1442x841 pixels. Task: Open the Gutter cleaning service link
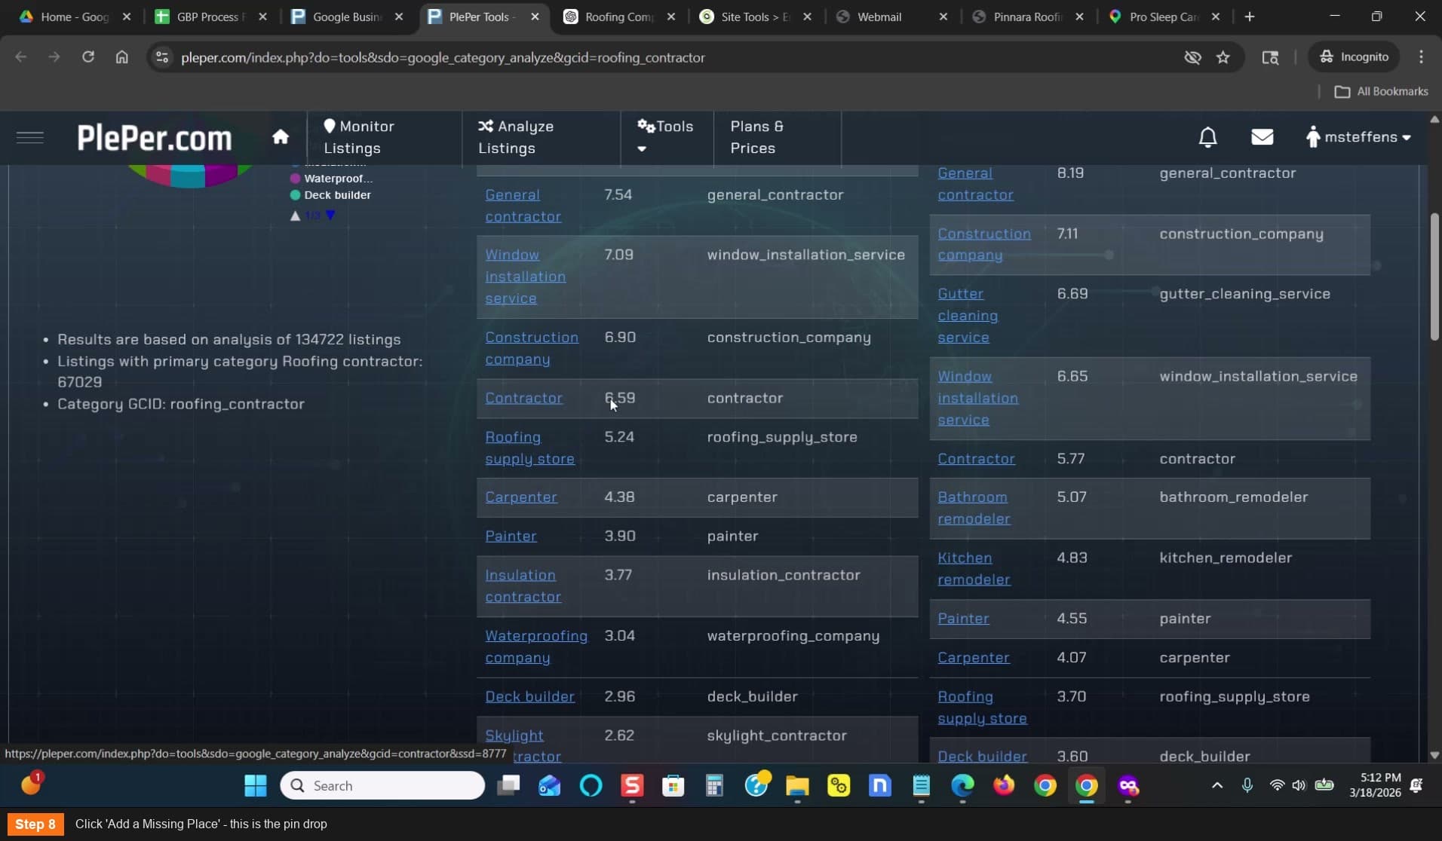click(968, 315)
